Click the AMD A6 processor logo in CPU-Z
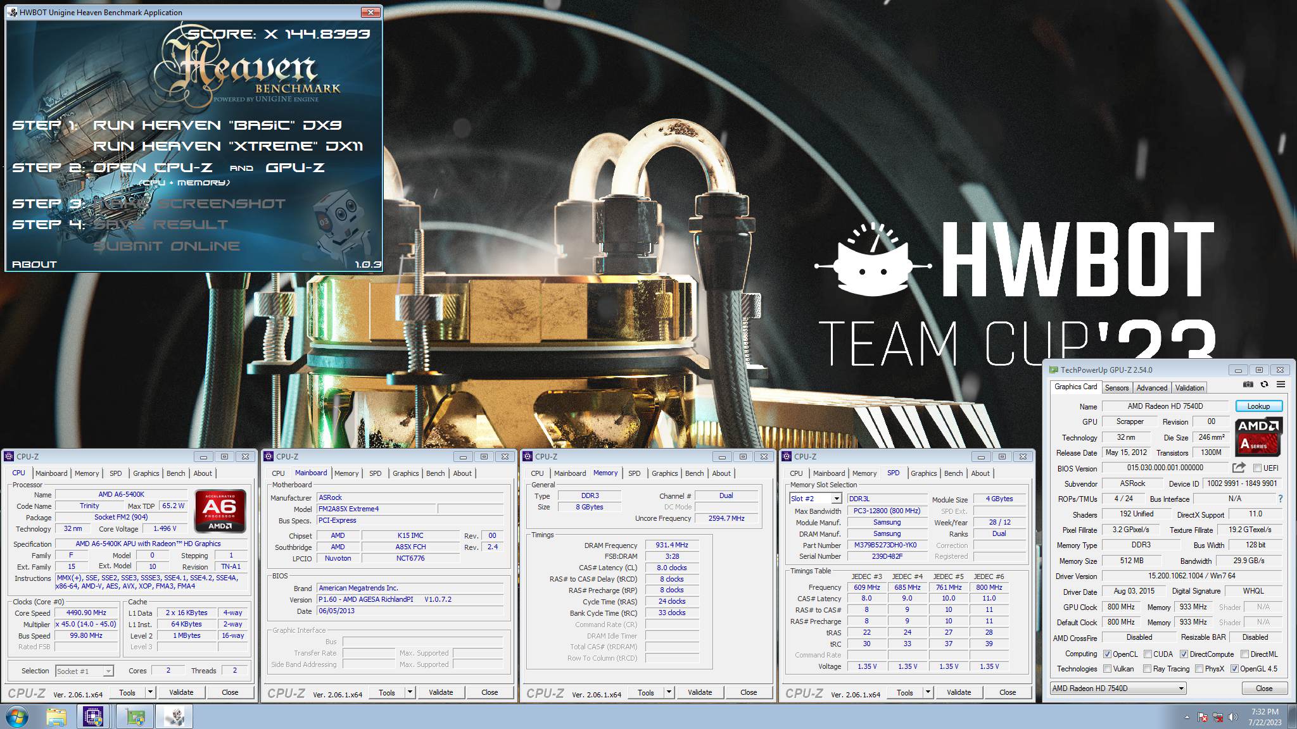The width and height of the screenshot is (1297, 729). (220, 511)
